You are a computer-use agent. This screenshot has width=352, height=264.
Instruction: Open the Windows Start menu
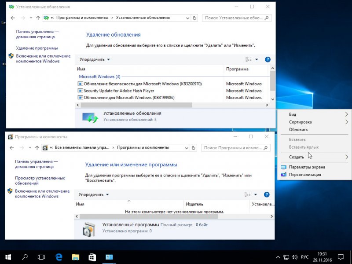(8, 257)
